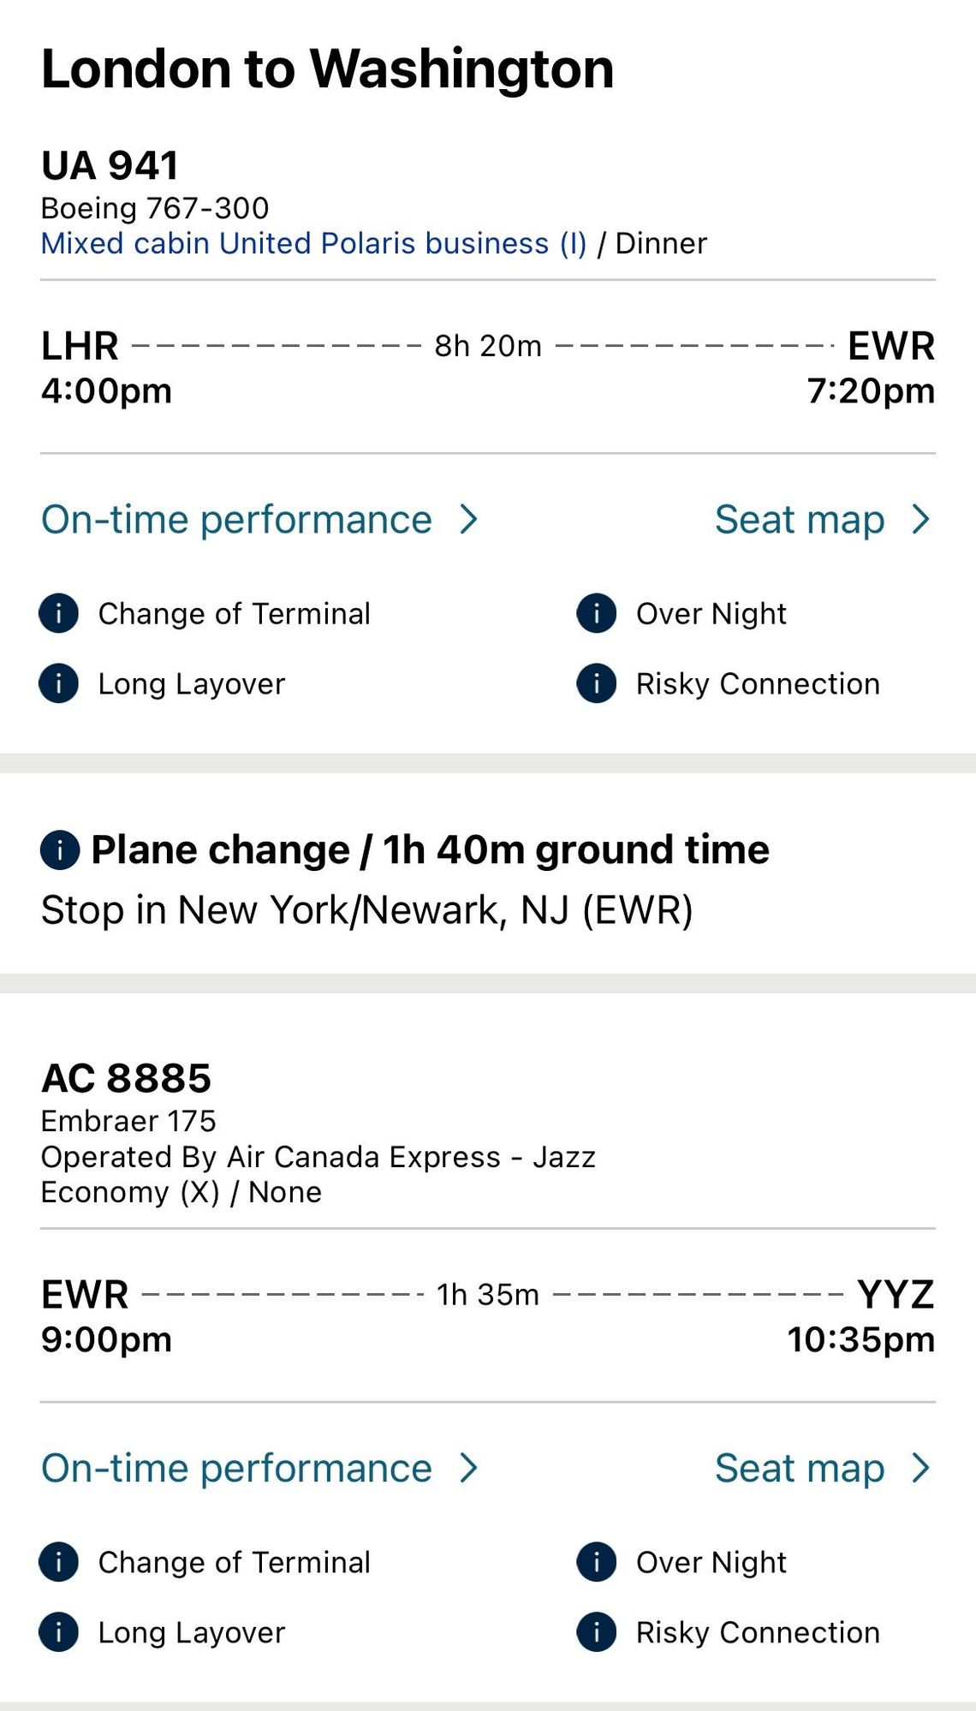Screen dimensions: 976x1711
Task: Tap info icon beside UA 941 Over Night
Action: coord(597,613)
